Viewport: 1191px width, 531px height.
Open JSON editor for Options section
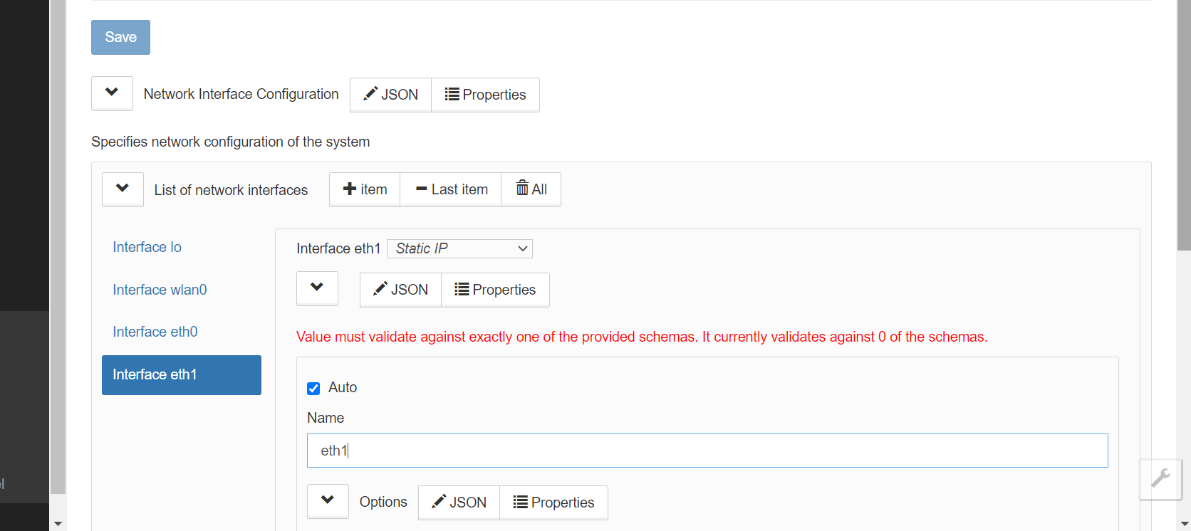coord(459,503)
